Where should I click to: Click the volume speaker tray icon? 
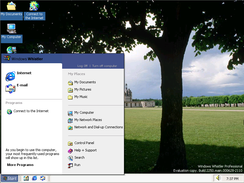pyautogui.click(x=218, y=178)
